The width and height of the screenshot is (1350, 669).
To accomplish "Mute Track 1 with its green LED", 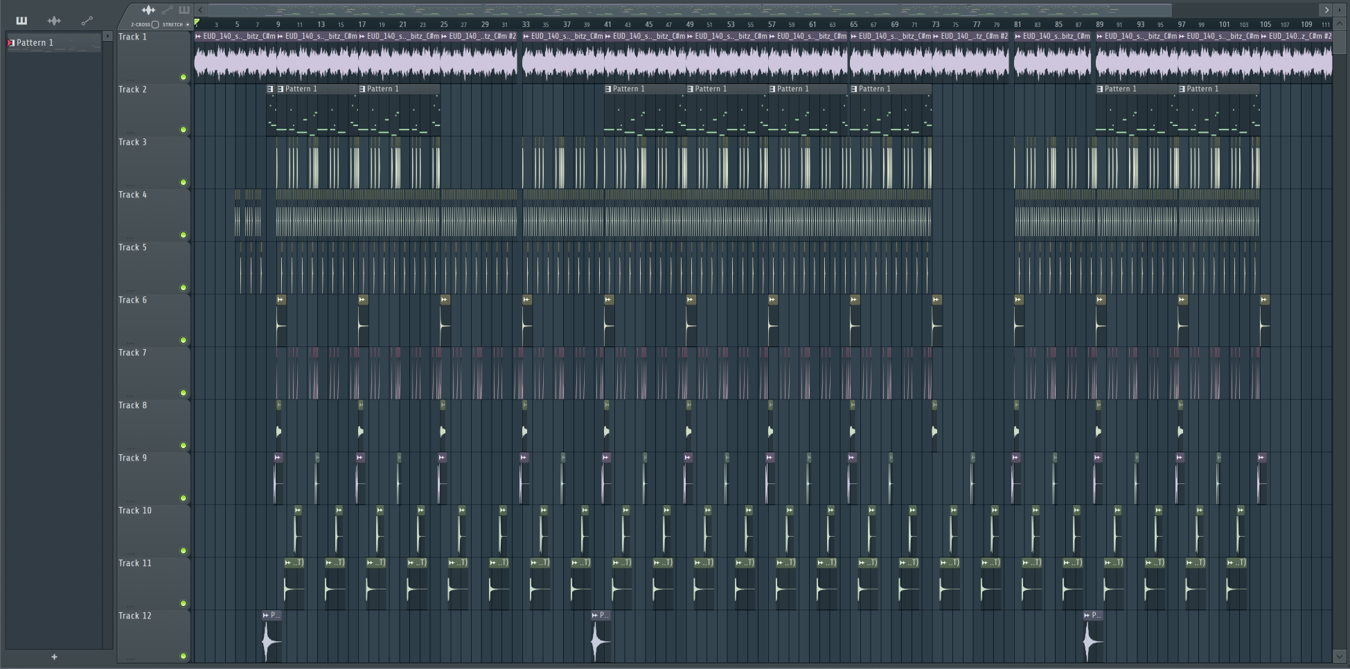I will pos(184,77).
